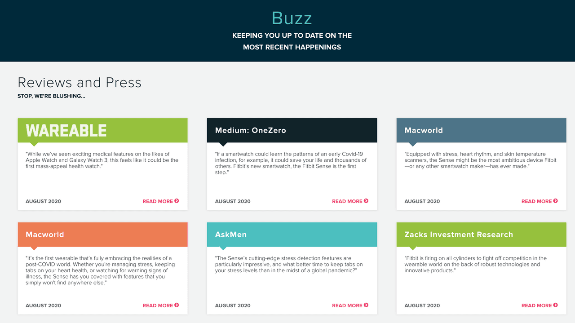Click the arrow icon on the AskMen card

tap(367, 305)
